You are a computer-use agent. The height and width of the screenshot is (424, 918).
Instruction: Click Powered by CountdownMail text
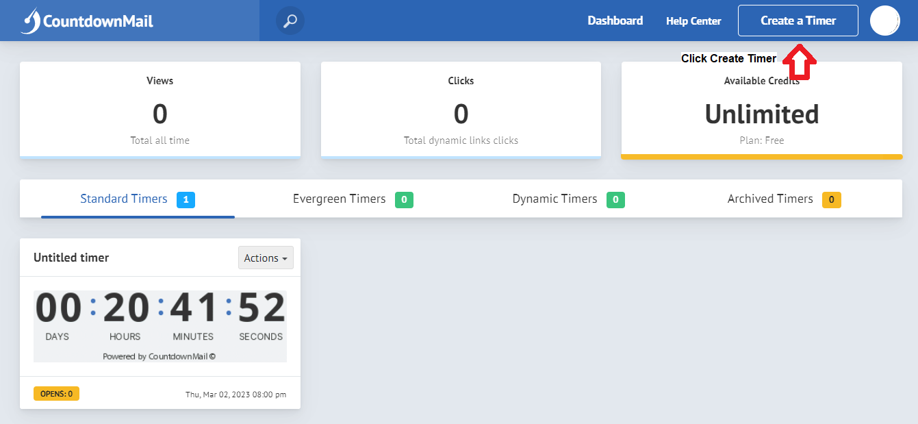[x=160, y=356]
